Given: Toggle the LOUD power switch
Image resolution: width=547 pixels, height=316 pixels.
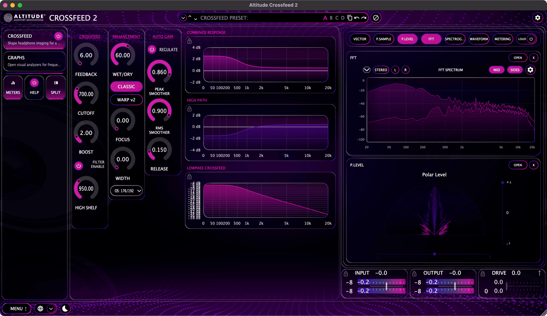Looking at the screenshot, I should (x=531, y=39).
